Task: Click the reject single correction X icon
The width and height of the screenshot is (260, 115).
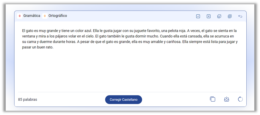Action: (208, 16)
